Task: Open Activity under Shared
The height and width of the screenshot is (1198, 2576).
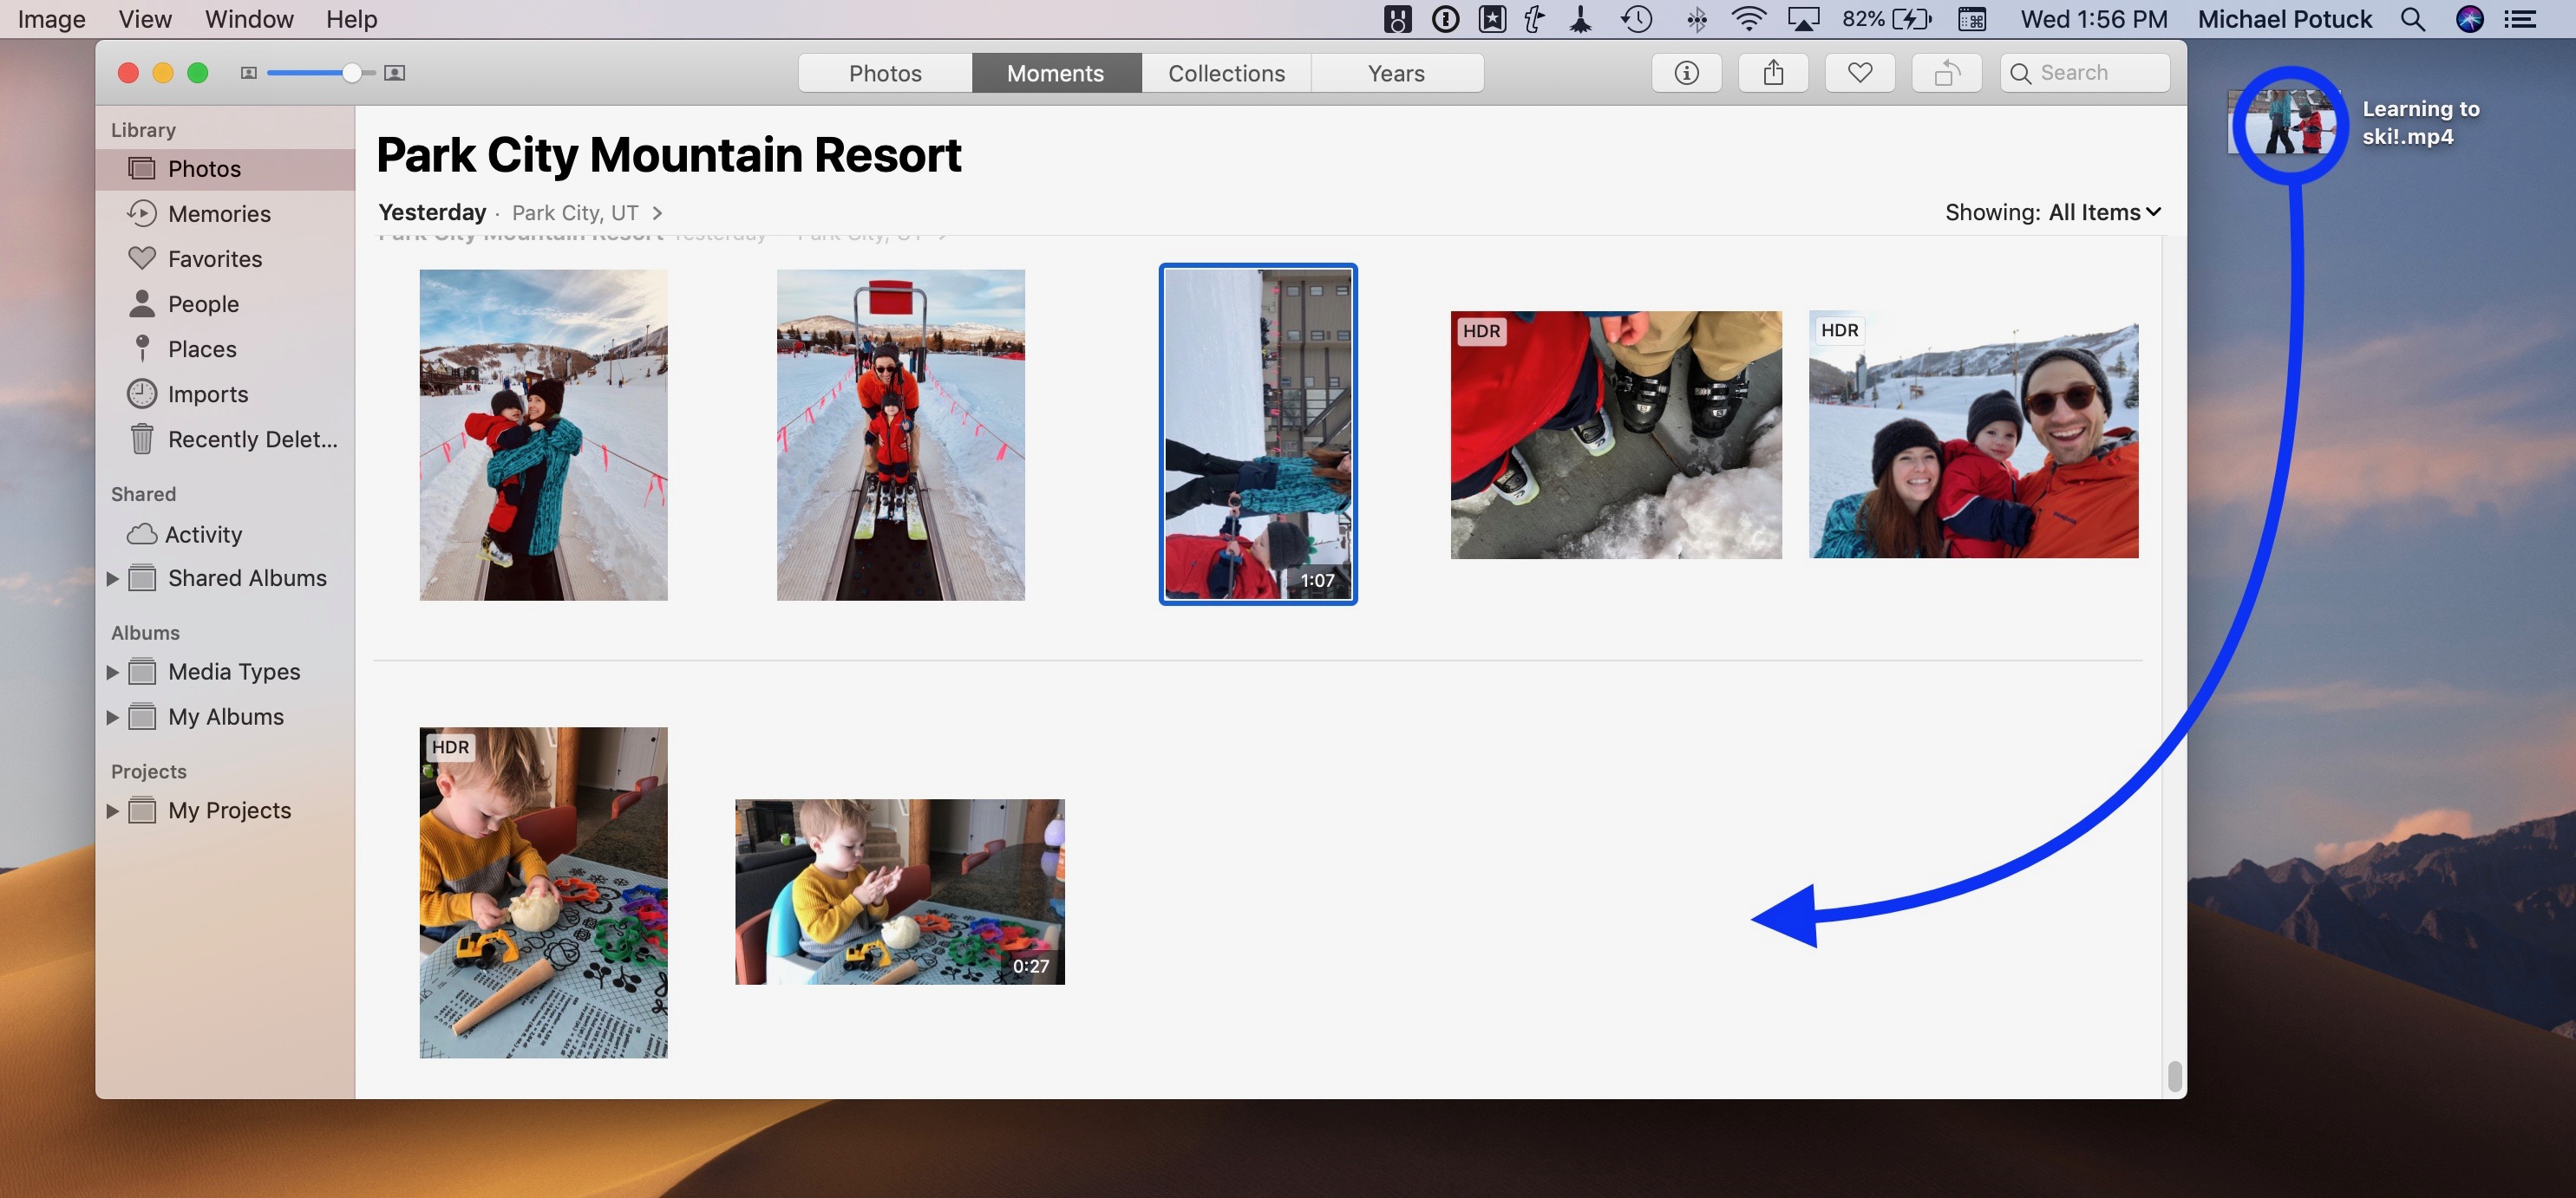Action: click(x=226, y=535)
